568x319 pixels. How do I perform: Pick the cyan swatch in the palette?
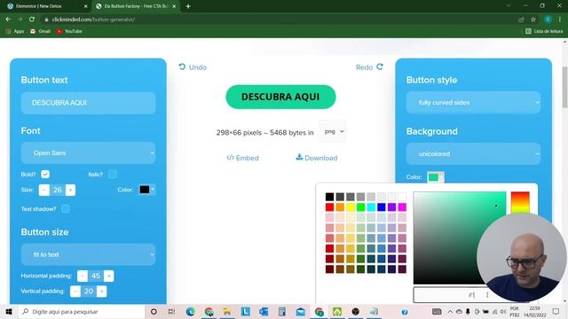coord(371,206)
